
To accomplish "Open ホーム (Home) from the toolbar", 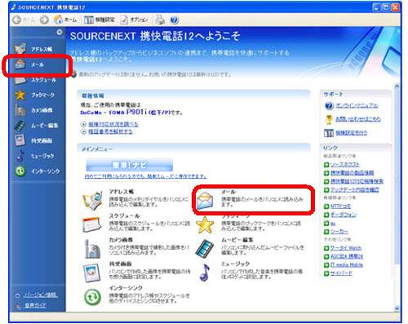I will point(65,20).
